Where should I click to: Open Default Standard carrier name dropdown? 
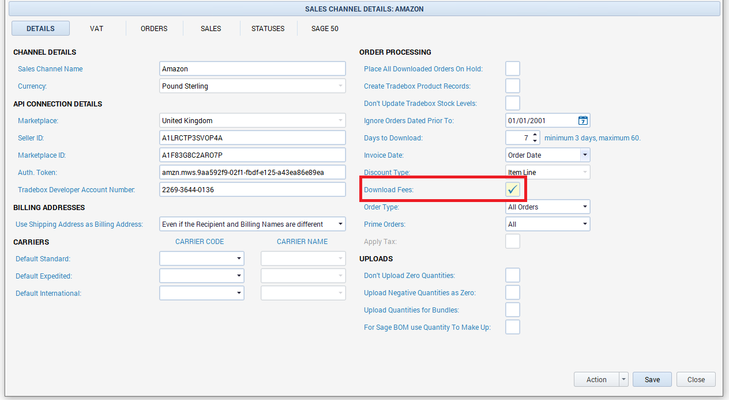point(340,259)
